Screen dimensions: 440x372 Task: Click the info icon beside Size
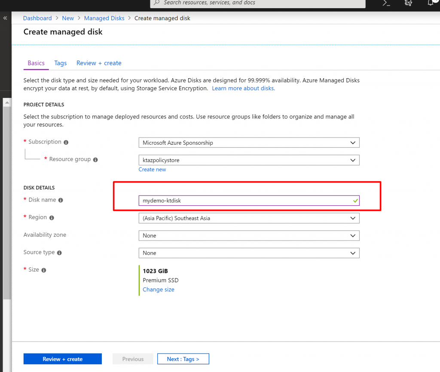click(44, 270)
